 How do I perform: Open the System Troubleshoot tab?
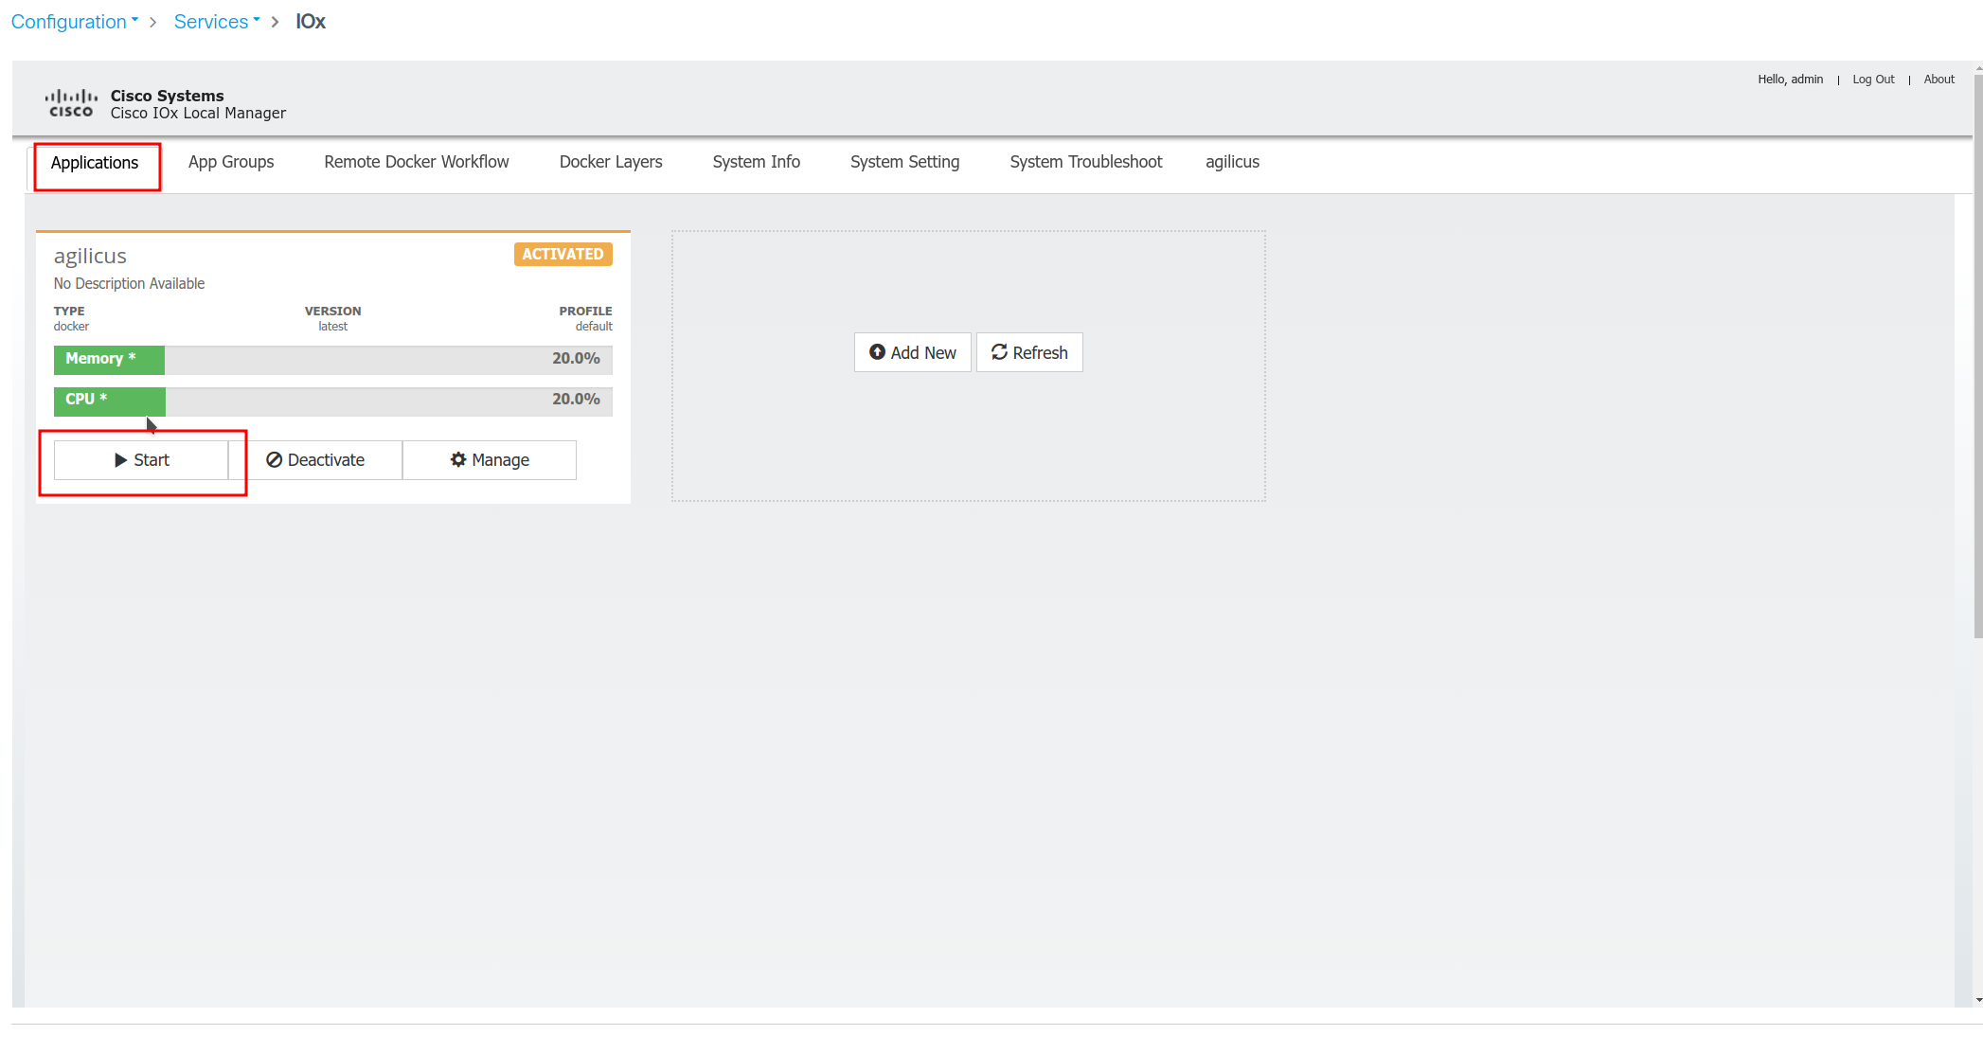(1085, 162)
